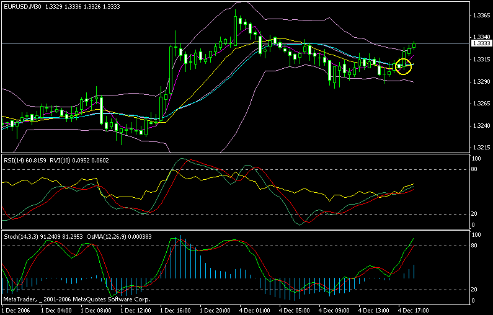Click the EURUSD,M30 chart title label

[x=19, y=6]
